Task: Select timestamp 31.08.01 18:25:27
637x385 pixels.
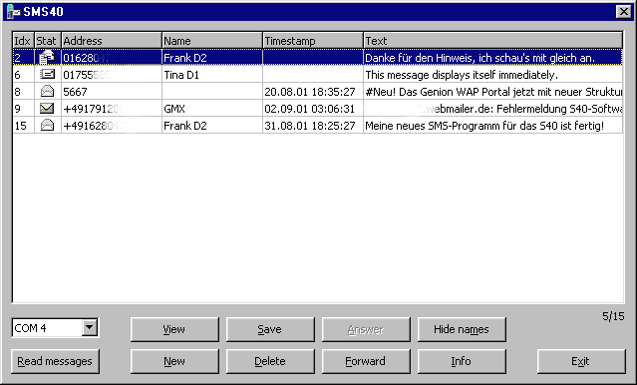Action: pyautogui.click(x=310, y=126)
